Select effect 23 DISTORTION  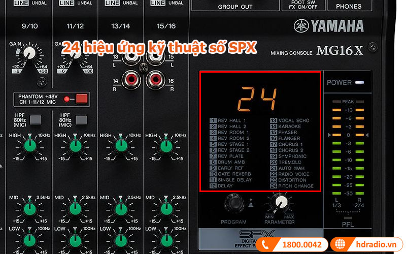288,180
